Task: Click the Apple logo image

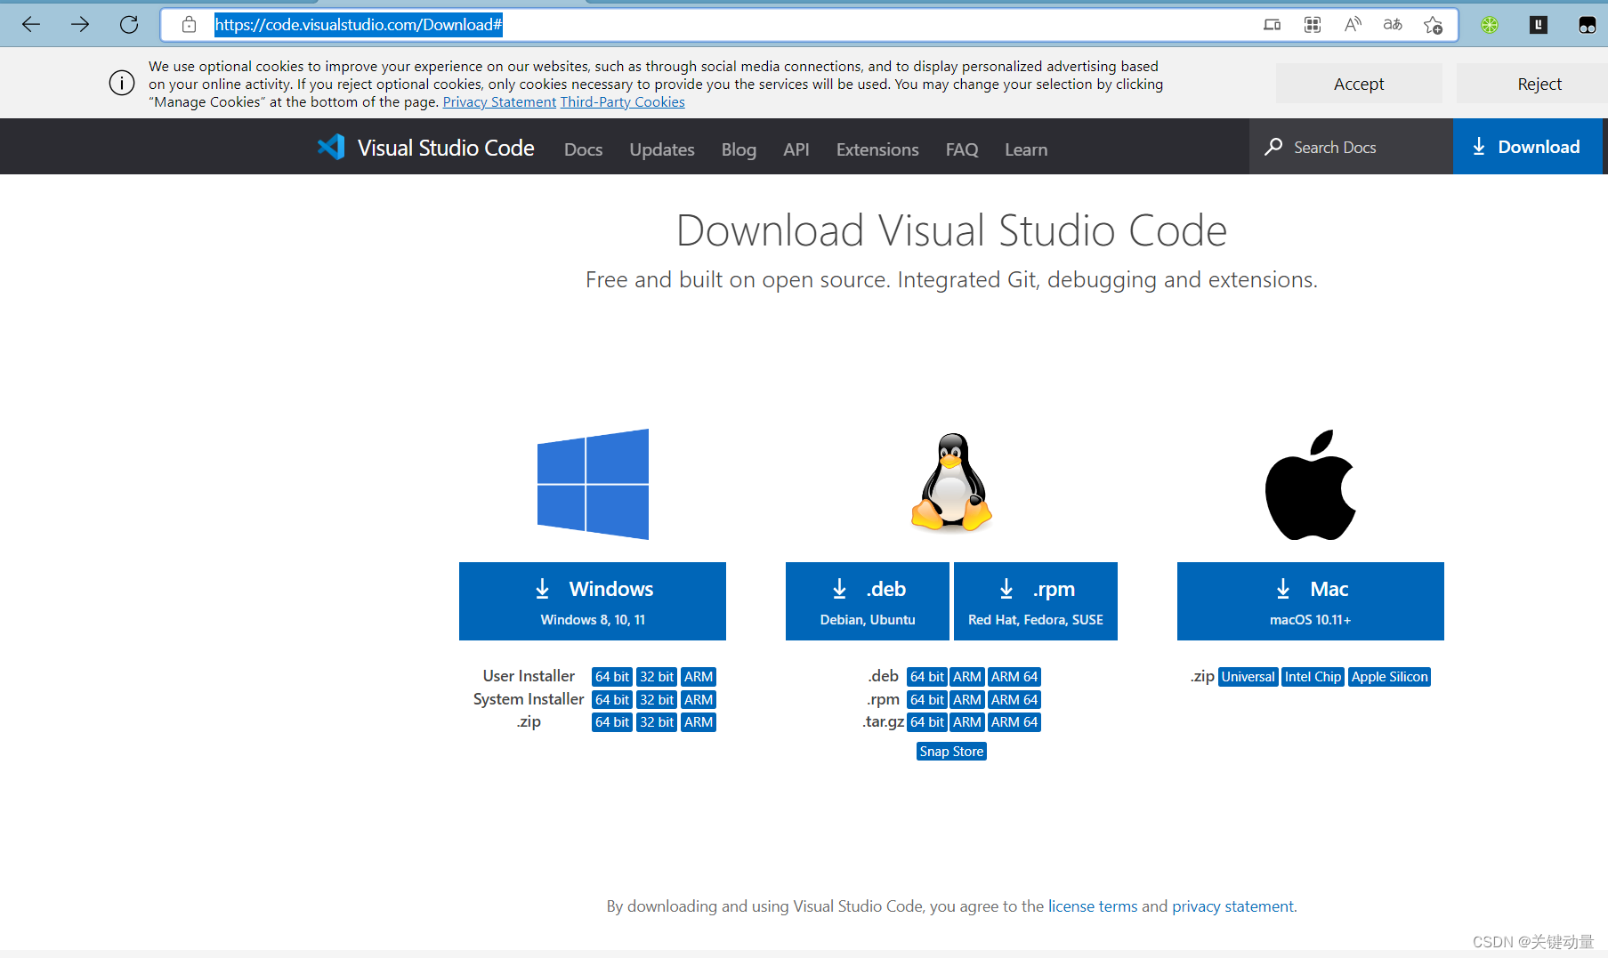Action: click(x=1311, y=485)
